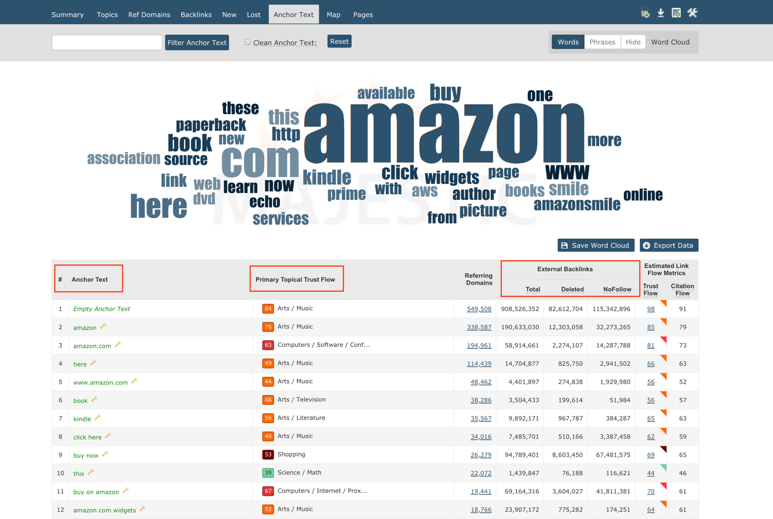773x519 pixels.
Task: Open referring domains 549,508 link
Action: [479, 309]
